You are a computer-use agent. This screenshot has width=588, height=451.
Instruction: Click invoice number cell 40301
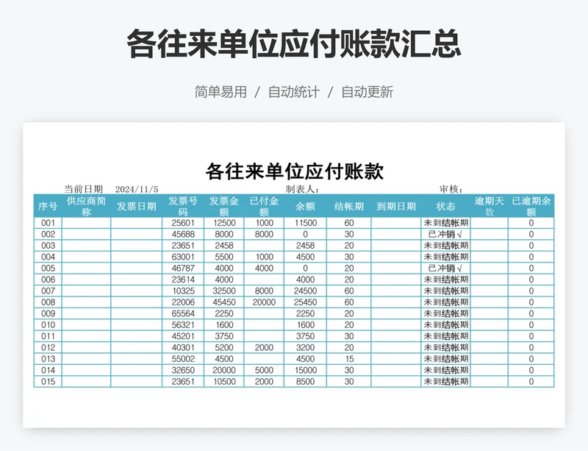(x=183, y=348)
